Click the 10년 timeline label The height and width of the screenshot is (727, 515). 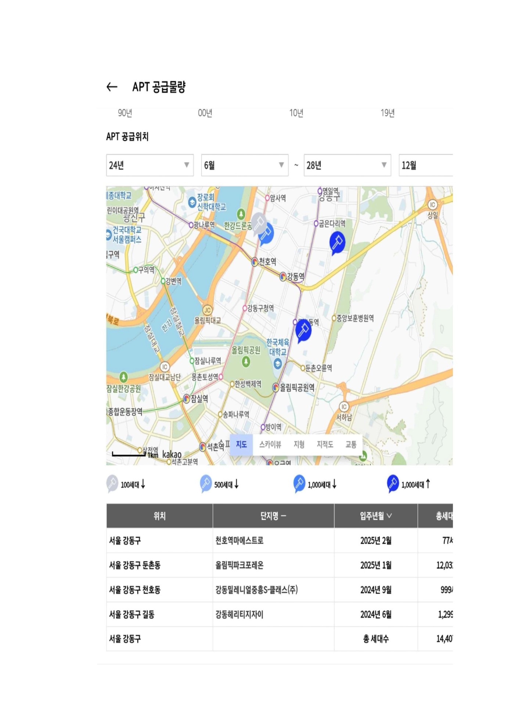pos(296,113)
